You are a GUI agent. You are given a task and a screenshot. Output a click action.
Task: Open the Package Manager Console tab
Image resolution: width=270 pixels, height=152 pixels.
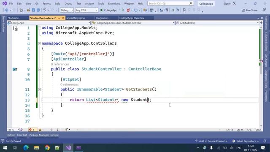(44, 135)
